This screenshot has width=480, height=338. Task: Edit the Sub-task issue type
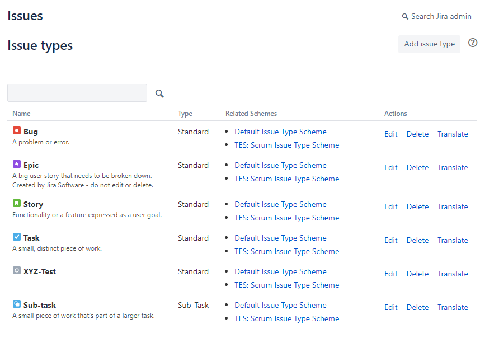391,308
